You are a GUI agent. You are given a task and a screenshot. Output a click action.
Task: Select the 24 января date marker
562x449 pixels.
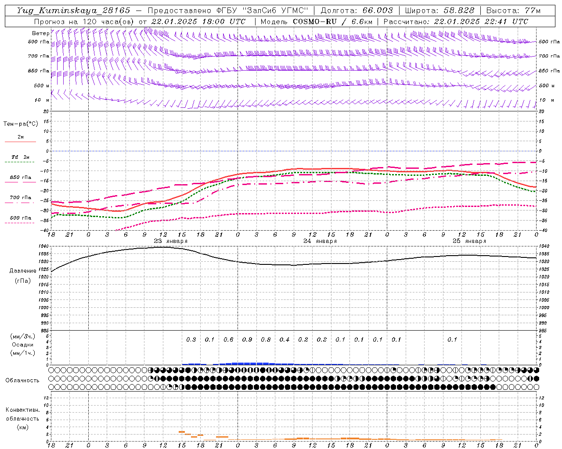coord(320,241)
